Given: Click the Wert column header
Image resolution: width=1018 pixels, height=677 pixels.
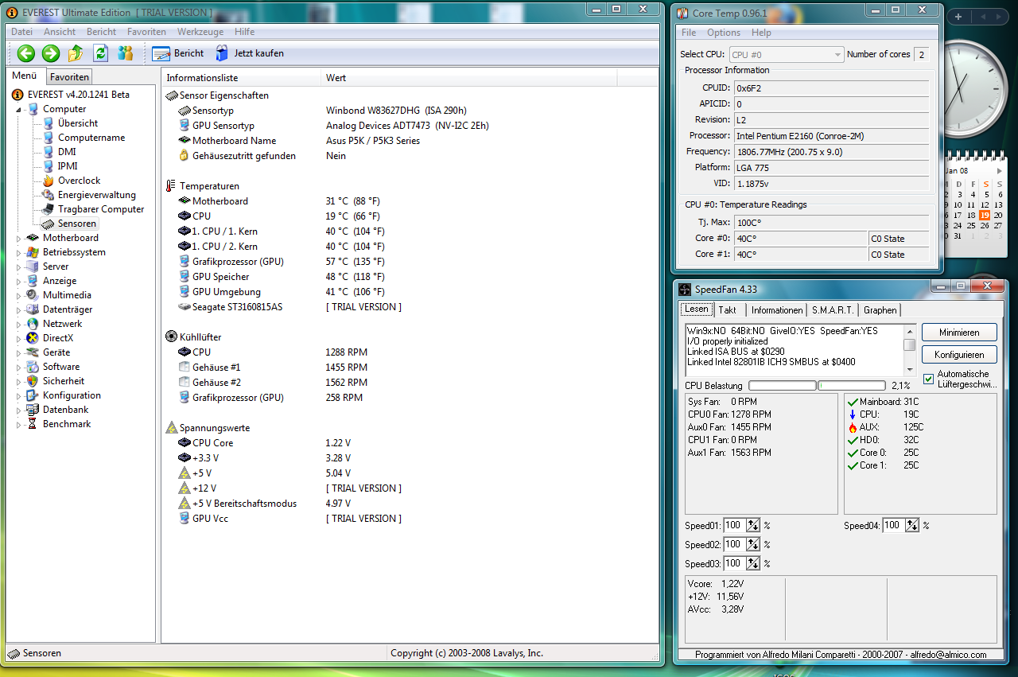Looking at the screenshot, I should 469,78.
